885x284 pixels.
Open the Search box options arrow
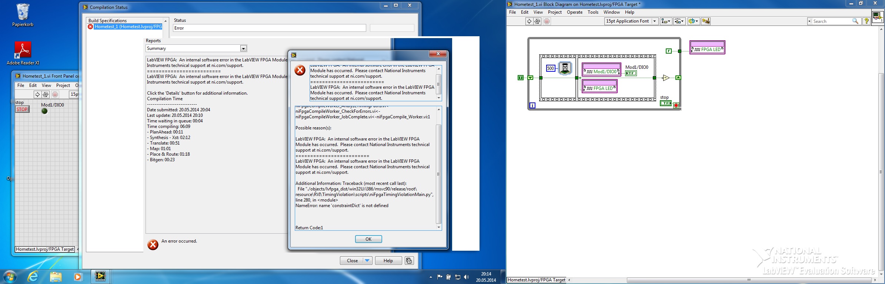point(810,21)
